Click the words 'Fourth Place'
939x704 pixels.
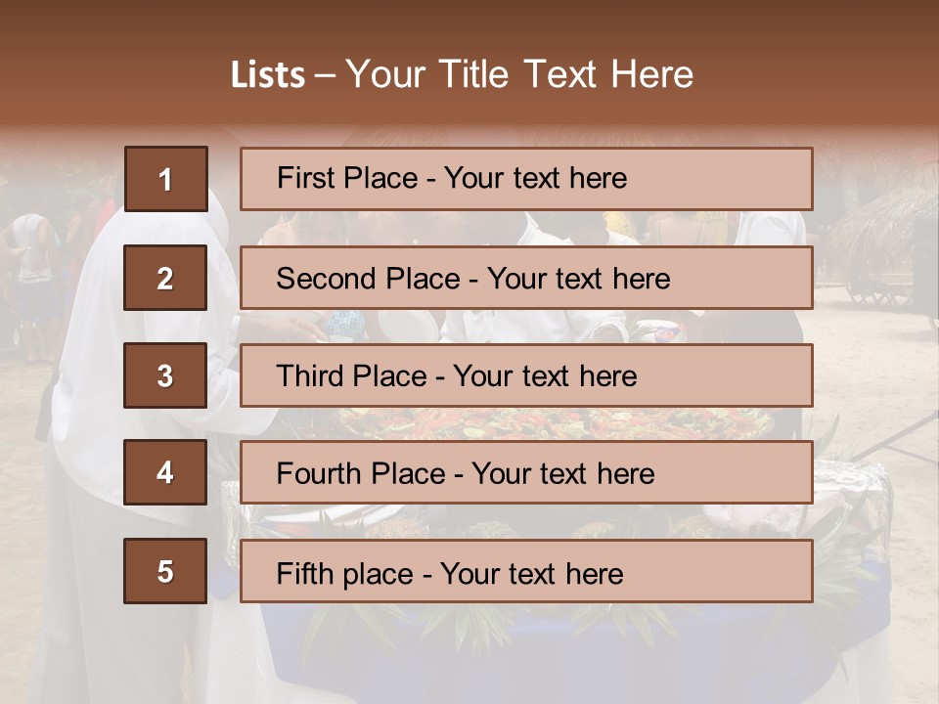point(361,473)
